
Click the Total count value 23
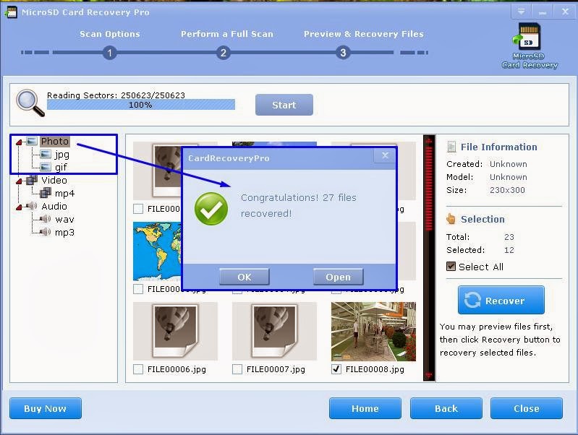point(509,237)
